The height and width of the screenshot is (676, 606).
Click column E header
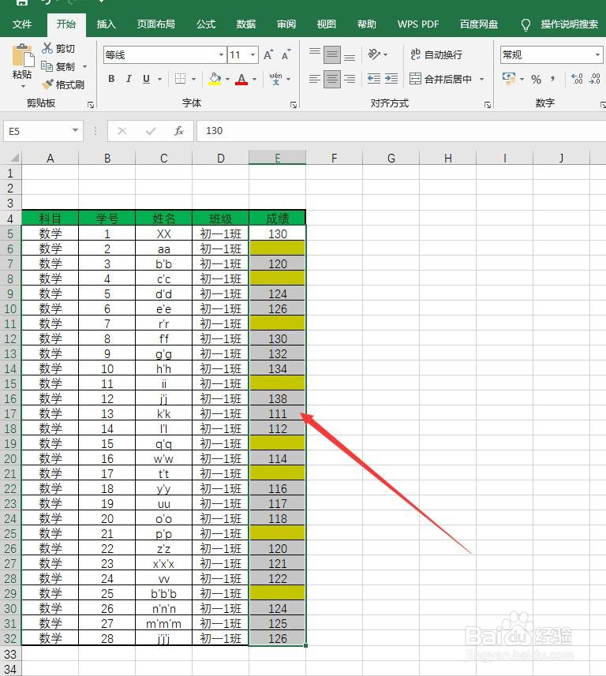click(277, 158)
